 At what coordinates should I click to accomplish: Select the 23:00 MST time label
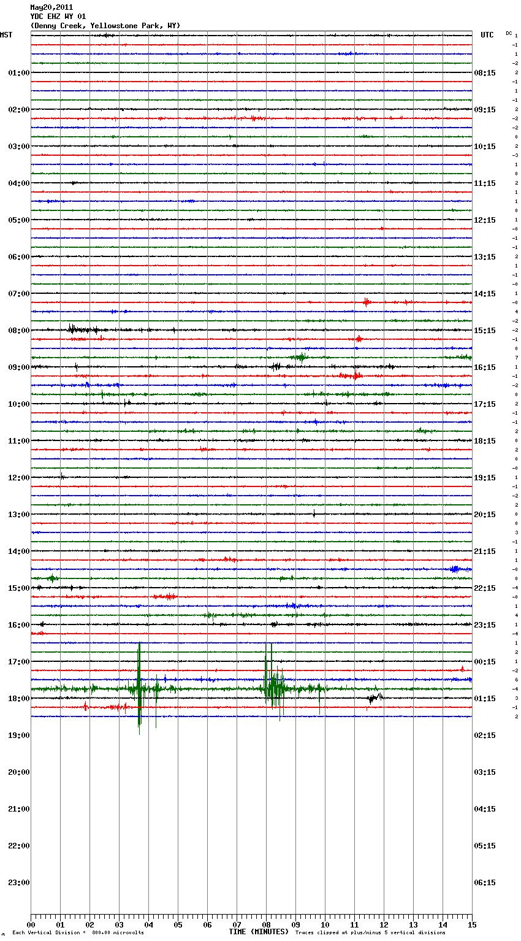(x=18, y=883)
